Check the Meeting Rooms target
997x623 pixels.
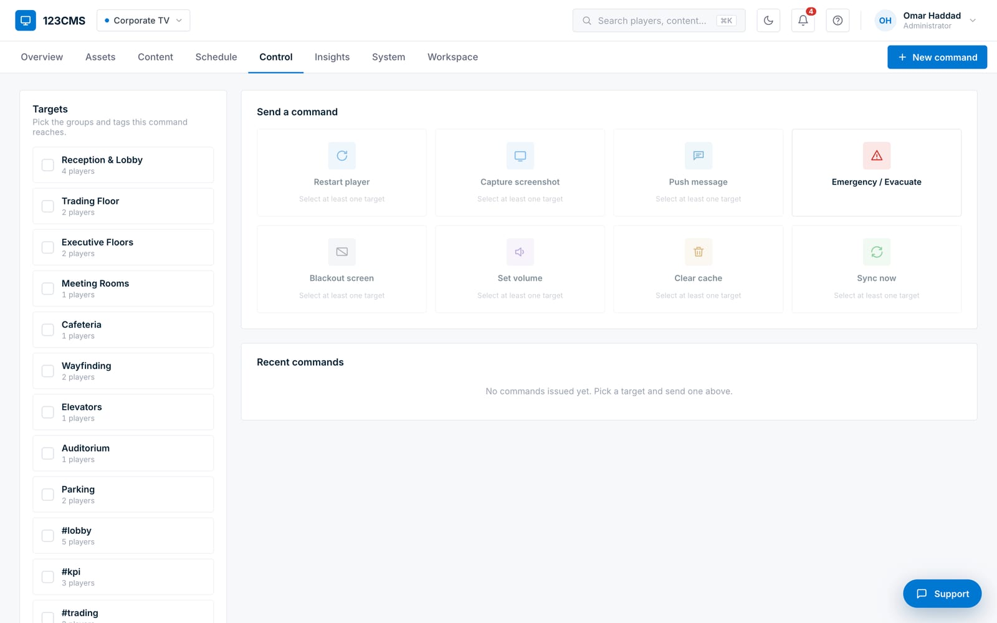pos(47,288)
